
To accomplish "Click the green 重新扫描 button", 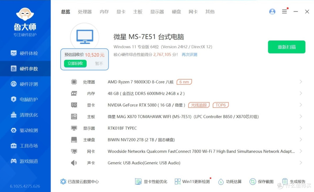I will coord(287,47).
